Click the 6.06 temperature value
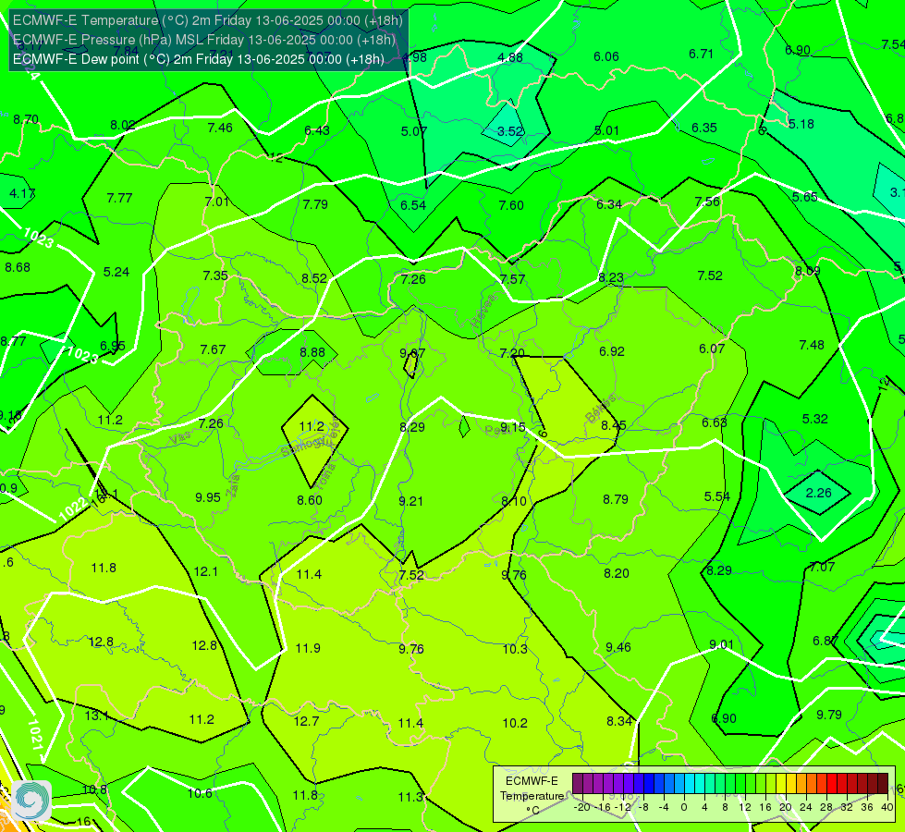 coord(606,56)
